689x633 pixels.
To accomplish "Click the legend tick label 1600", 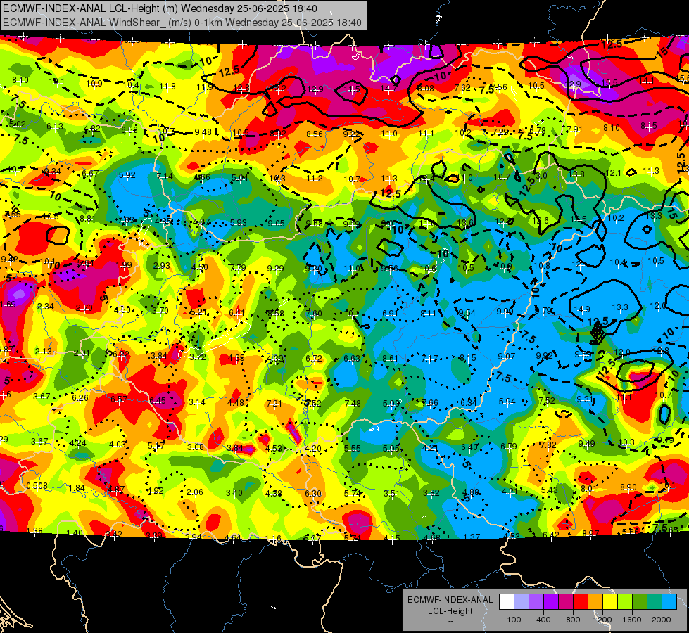I will coord(631,620).
